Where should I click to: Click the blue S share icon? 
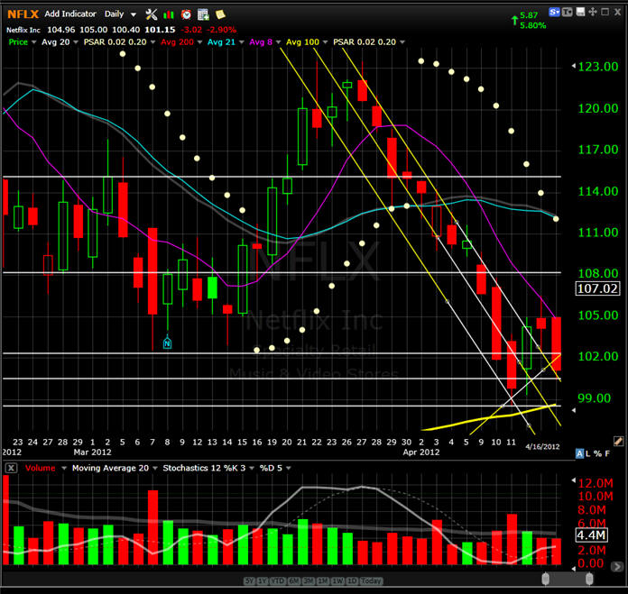(554, 13)
